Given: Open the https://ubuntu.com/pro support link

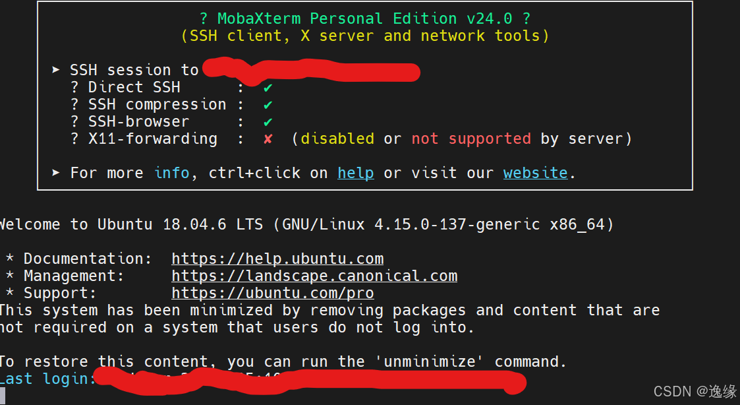Looking at the screenshot, I should (273, 293).
